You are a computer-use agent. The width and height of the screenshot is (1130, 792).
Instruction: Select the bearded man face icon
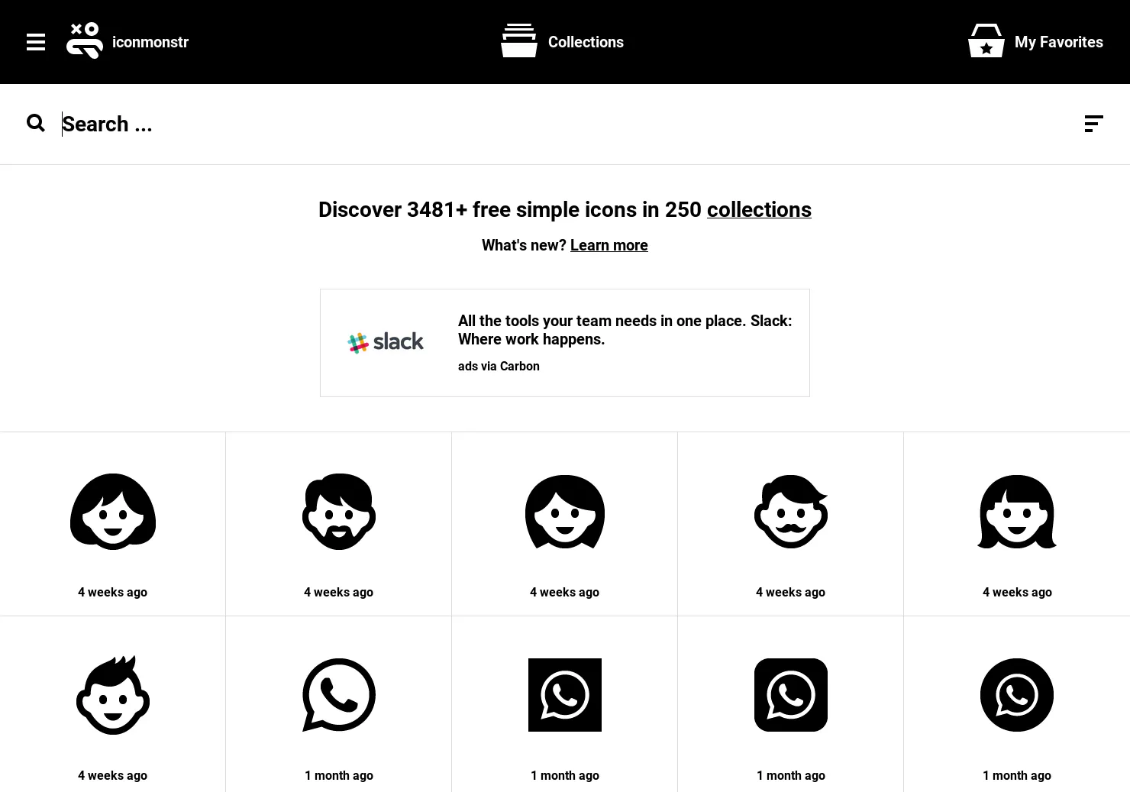tap(339, 512)
